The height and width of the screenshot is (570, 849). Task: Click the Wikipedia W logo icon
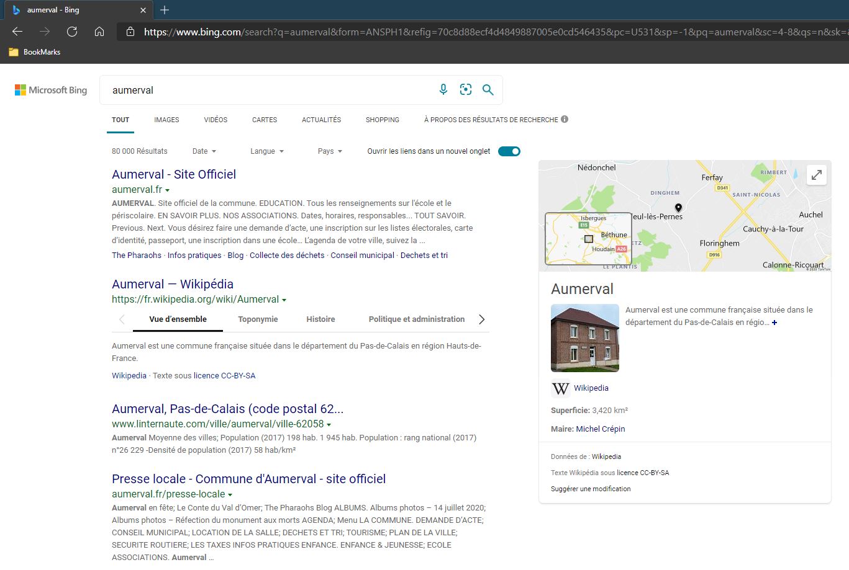coord(560,388)
